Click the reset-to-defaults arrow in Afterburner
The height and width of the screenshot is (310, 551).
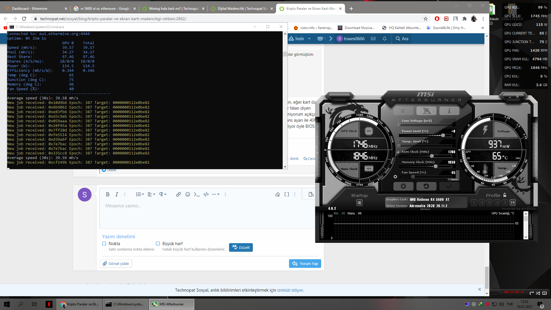(x=426, y=186)
